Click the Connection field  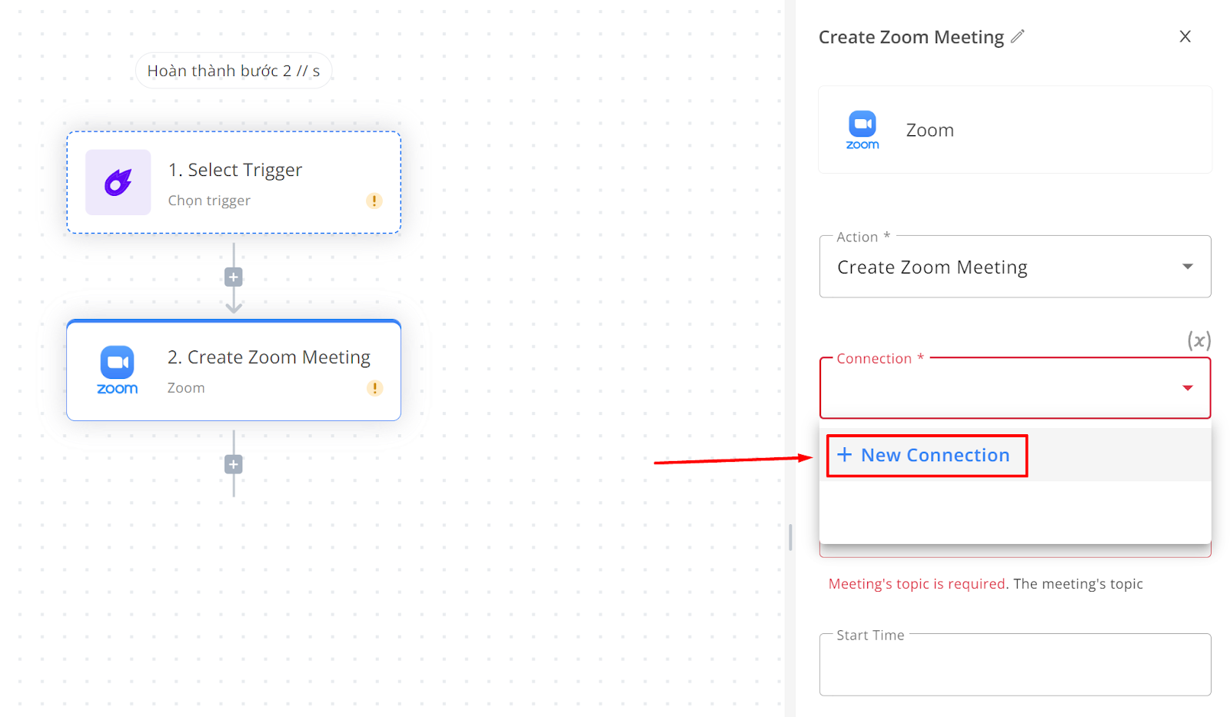pos(1015,388)
